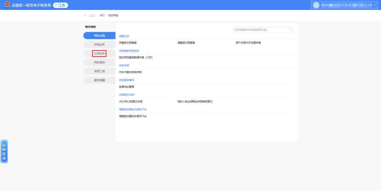This screenshot has height=191, width=381.
Task: Click the 全国统一规范电子税务局 title
Action: [x=31, y=5]
